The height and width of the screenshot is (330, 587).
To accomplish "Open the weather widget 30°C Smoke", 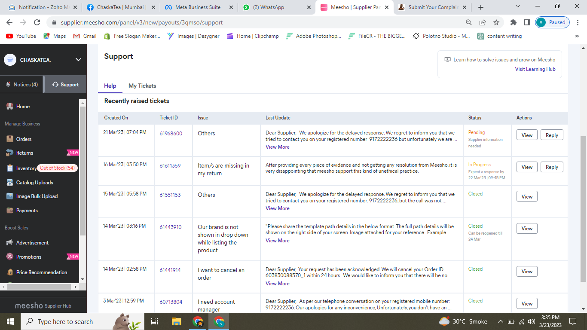I will coord(463,321).
